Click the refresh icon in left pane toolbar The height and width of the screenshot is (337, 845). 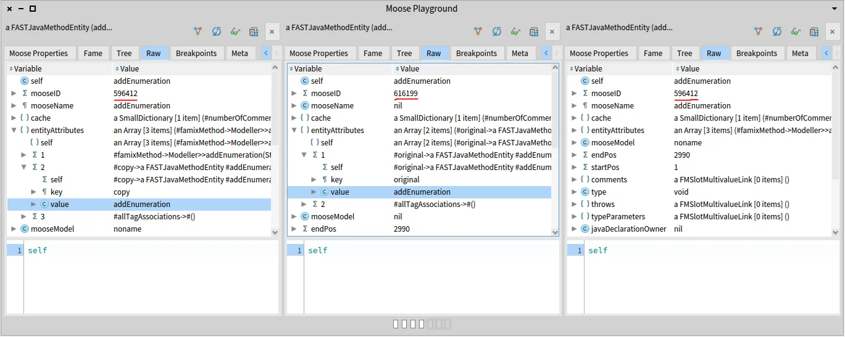click(x=217, y=31)
